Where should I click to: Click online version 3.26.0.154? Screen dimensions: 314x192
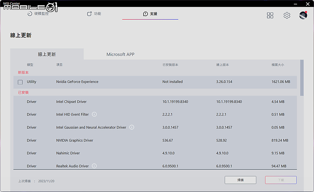coord(224,82)
